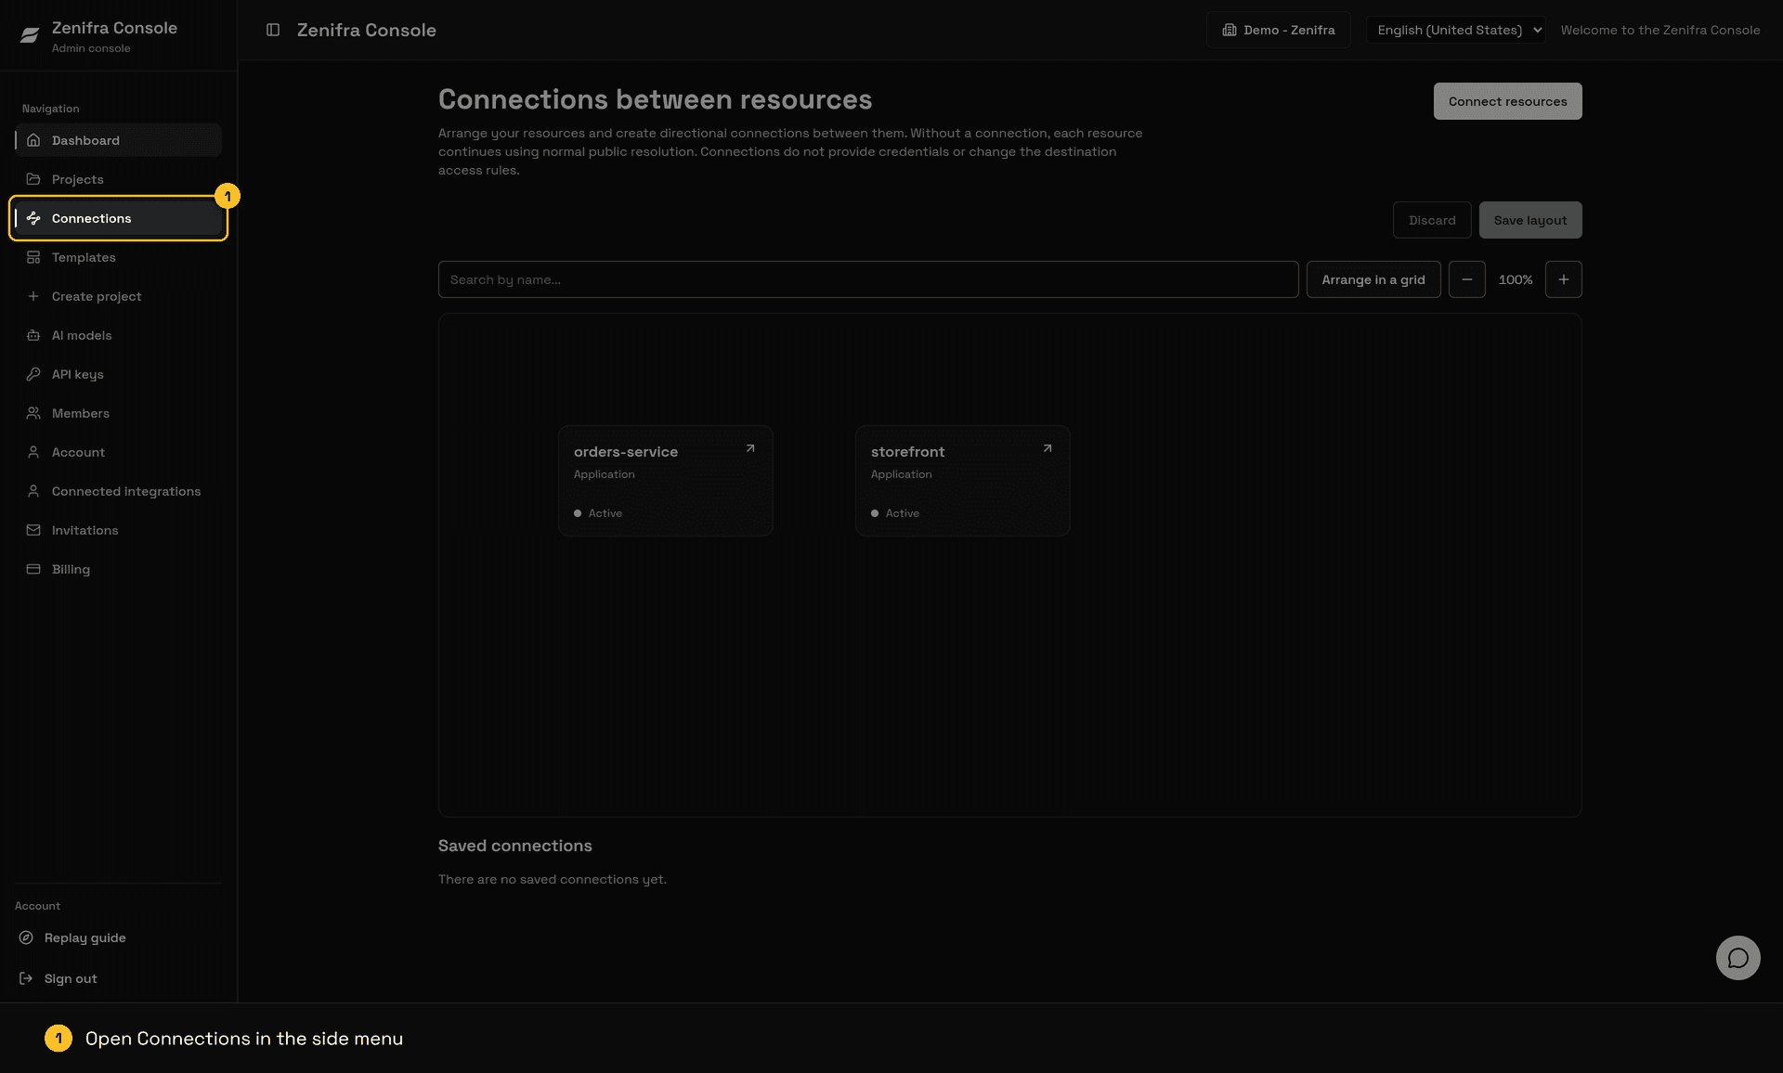1783x1073 pixels.
Task: Click 'There are no saved connections yet.'
Action: pyautogui.click(x=553, y=879)
